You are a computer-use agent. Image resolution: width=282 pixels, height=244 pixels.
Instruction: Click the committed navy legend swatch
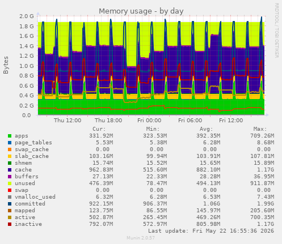click(x=10, y=204)
